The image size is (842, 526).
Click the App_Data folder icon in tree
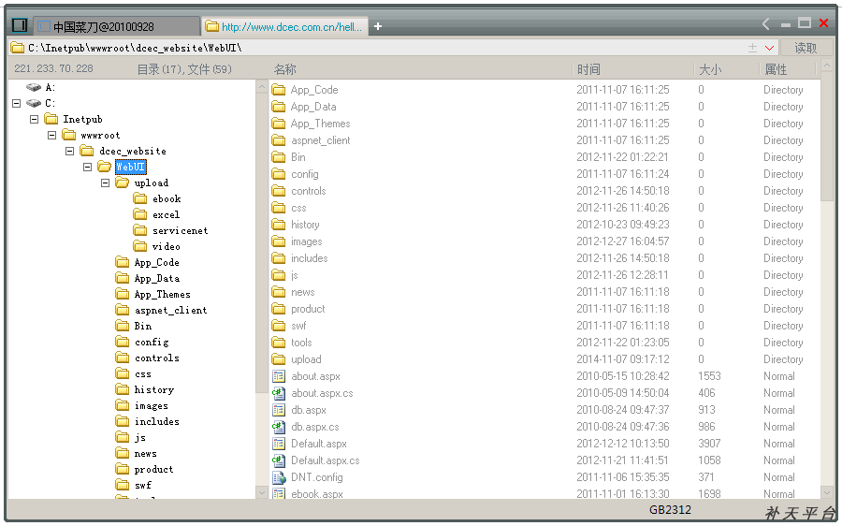tap(123, 278)
